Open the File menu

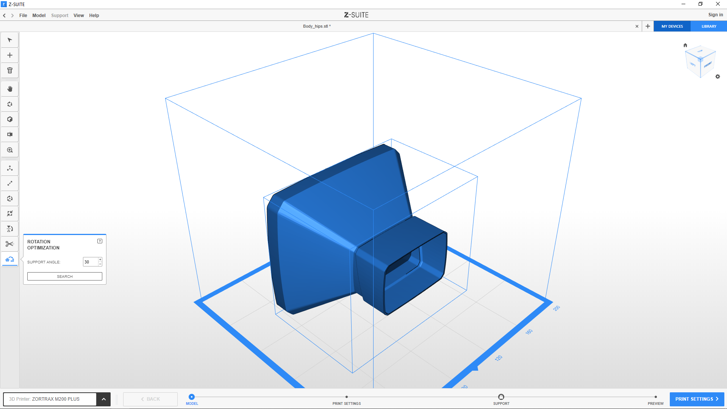click(23, 16)
